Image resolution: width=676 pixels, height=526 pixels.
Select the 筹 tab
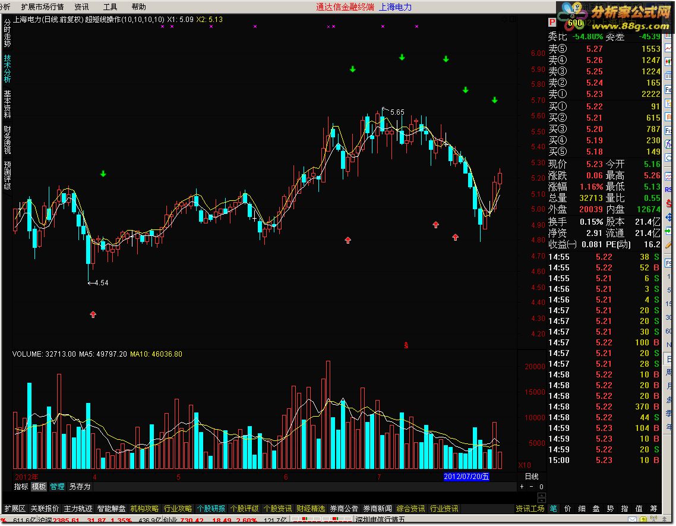pos(653,509)
